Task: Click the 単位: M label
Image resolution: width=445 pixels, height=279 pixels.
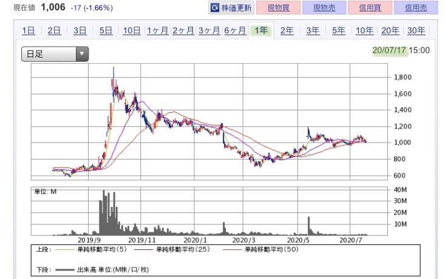Action: tap(46, 192)
